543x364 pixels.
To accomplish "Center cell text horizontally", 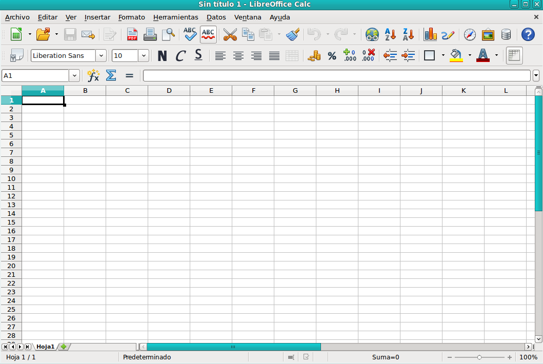I will [x=238, y=55].
